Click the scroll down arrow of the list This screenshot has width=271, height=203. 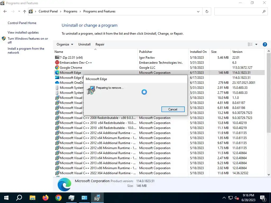269,175
